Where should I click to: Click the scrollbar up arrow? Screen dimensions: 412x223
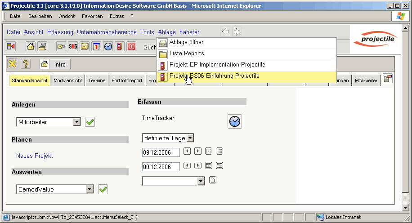[405, 28]
